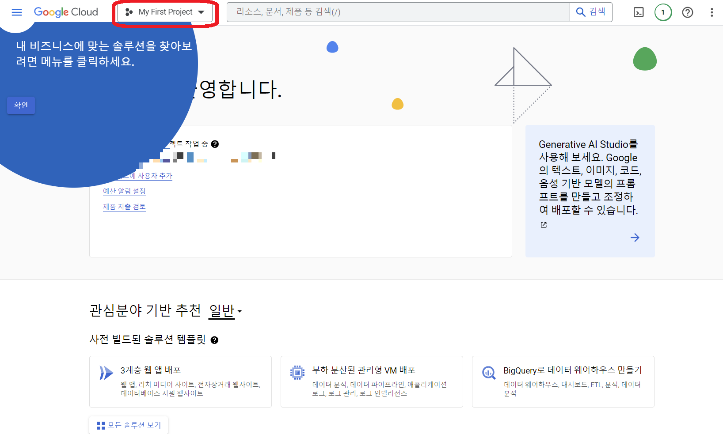Activate Cloud Shell terminal icon

639,12
